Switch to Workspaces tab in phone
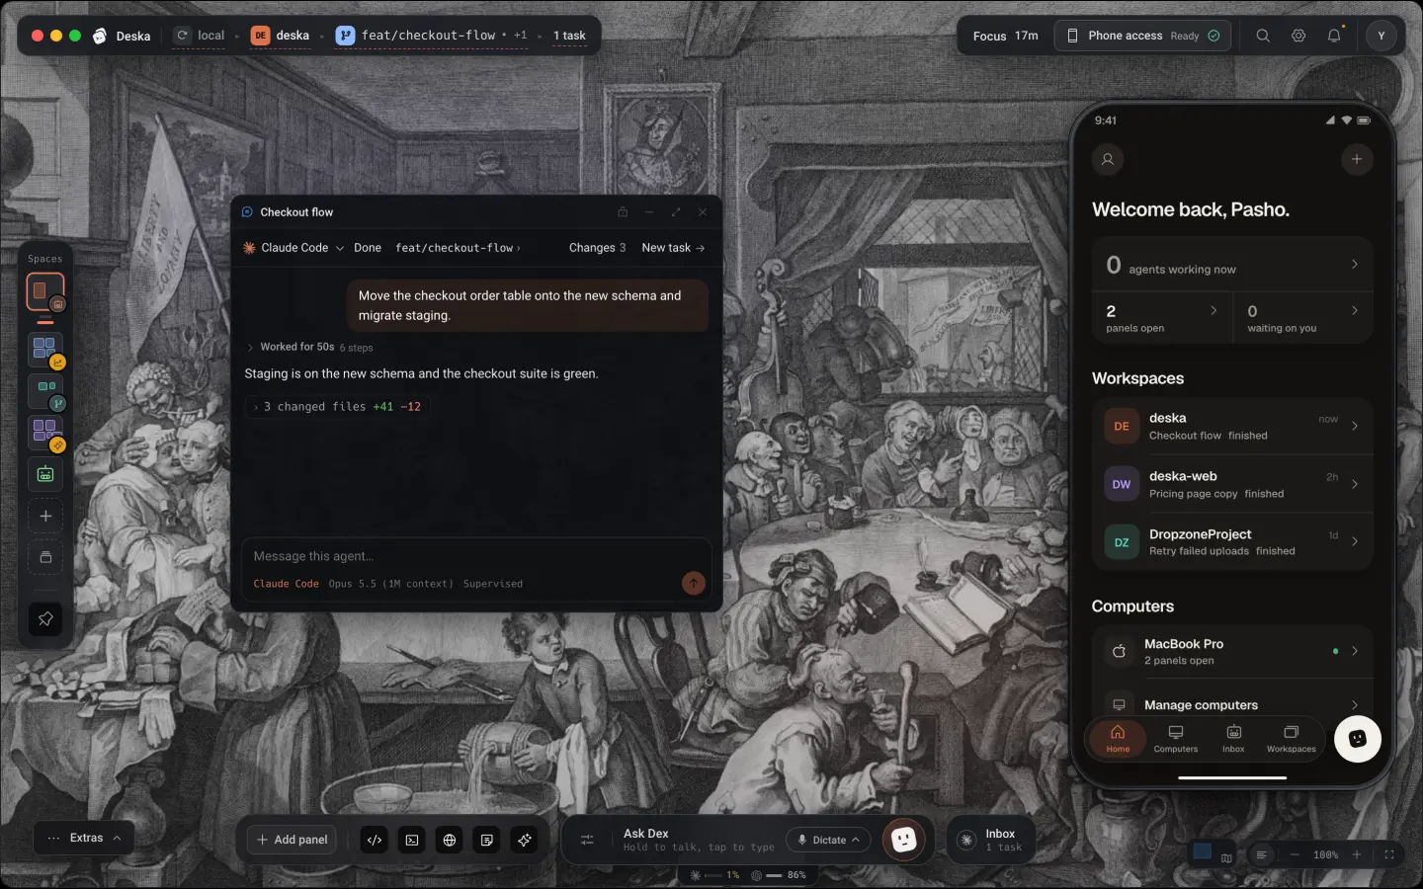1423x889 pixels. tap(1291, 739)
